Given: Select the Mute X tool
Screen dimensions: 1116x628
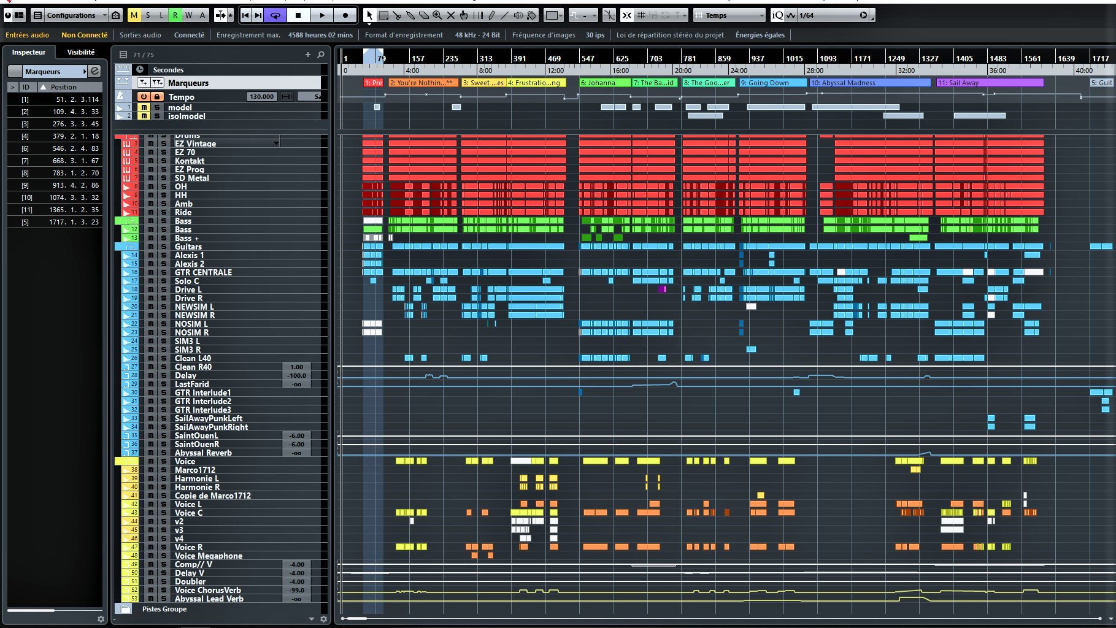Looking at the screenshot, I should click(451, 15).
